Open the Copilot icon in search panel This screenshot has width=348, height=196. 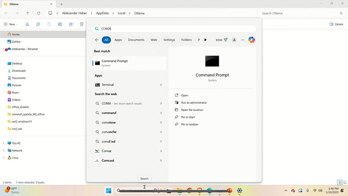252,40
